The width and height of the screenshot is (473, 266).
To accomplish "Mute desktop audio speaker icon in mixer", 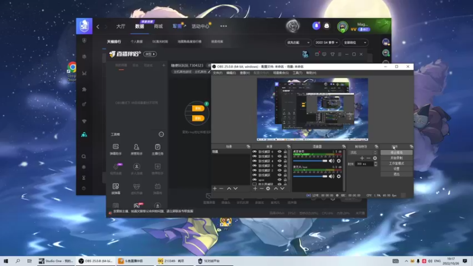I will [331, 161].
